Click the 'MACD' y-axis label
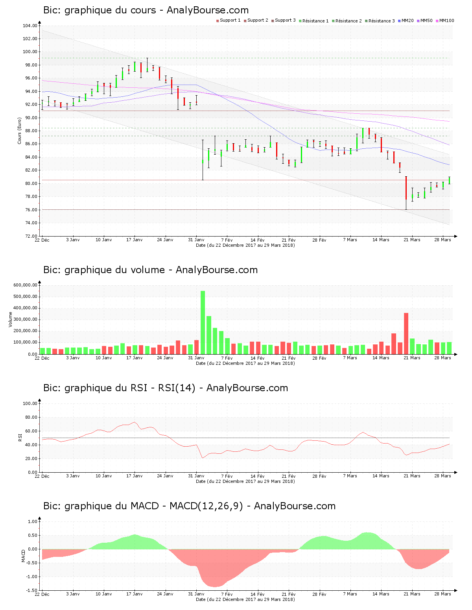 (23, 556)
